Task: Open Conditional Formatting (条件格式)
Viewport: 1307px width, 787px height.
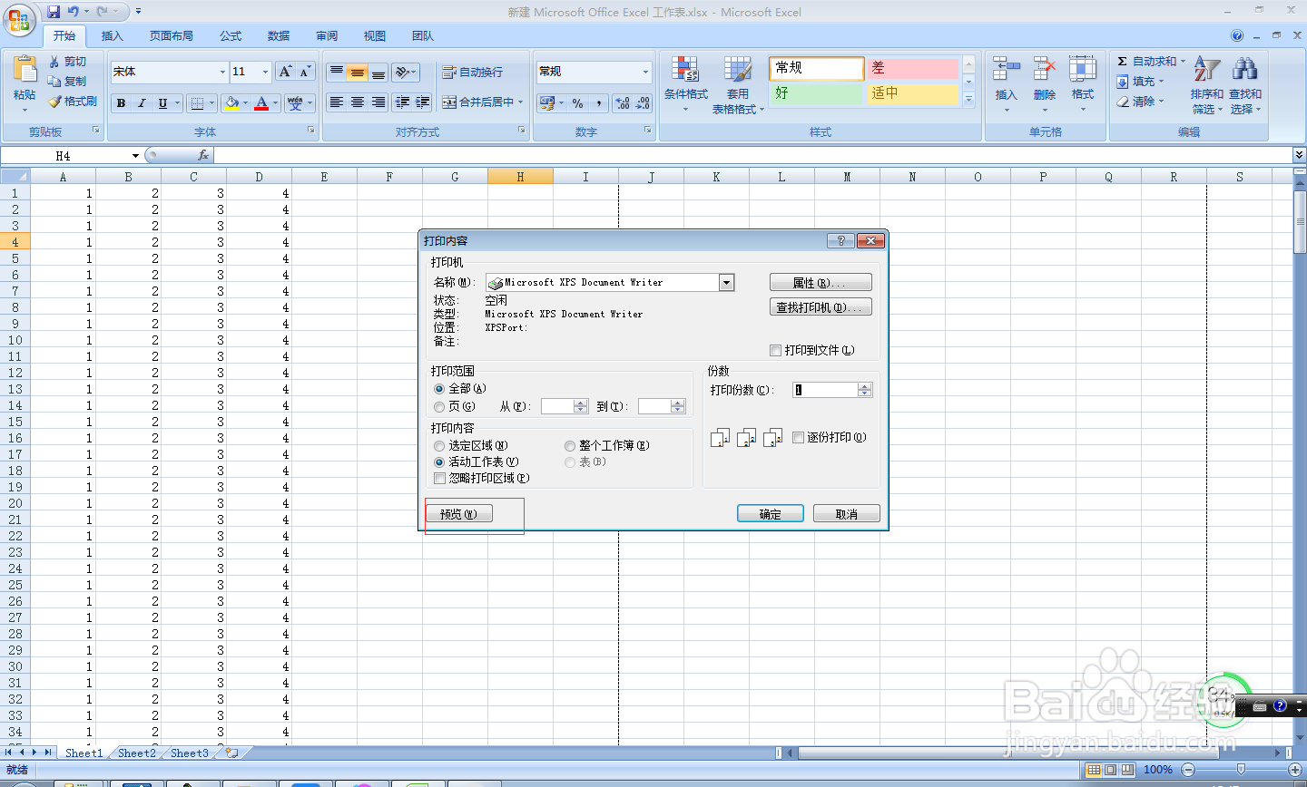Action: pyautogui.click(x=685, y=83)
